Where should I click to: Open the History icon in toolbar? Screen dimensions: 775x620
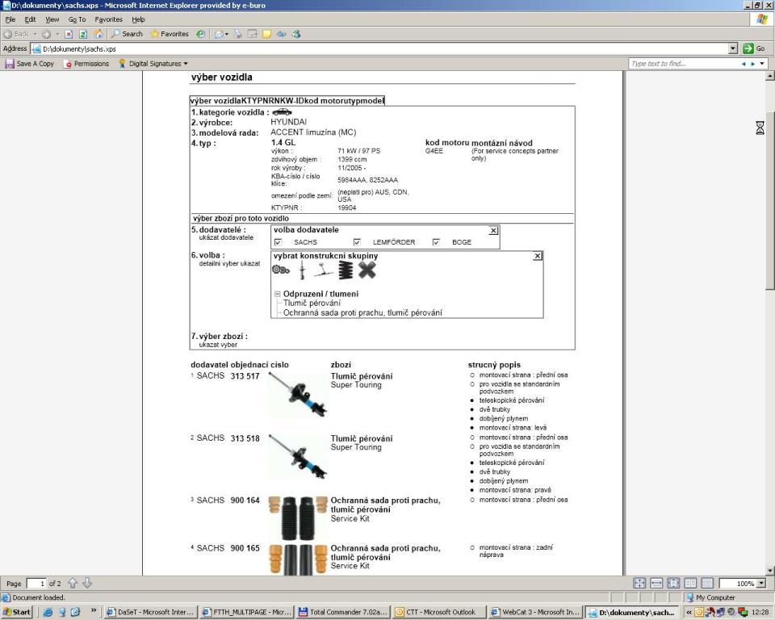point(200,34)
